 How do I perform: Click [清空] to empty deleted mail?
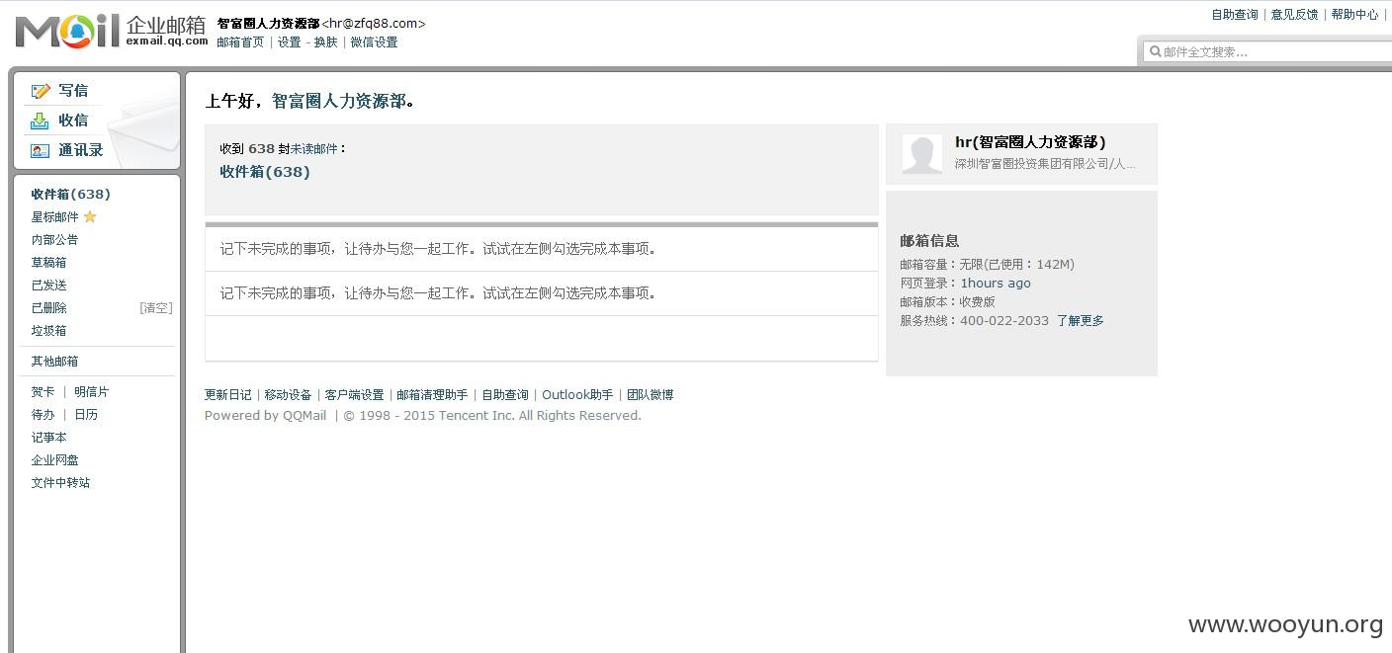tap(156, 307)
